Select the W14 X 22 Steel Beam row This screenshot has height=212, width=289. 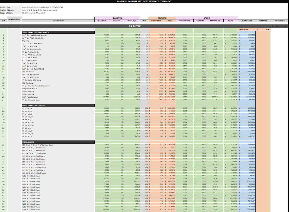tap(31, 187)
